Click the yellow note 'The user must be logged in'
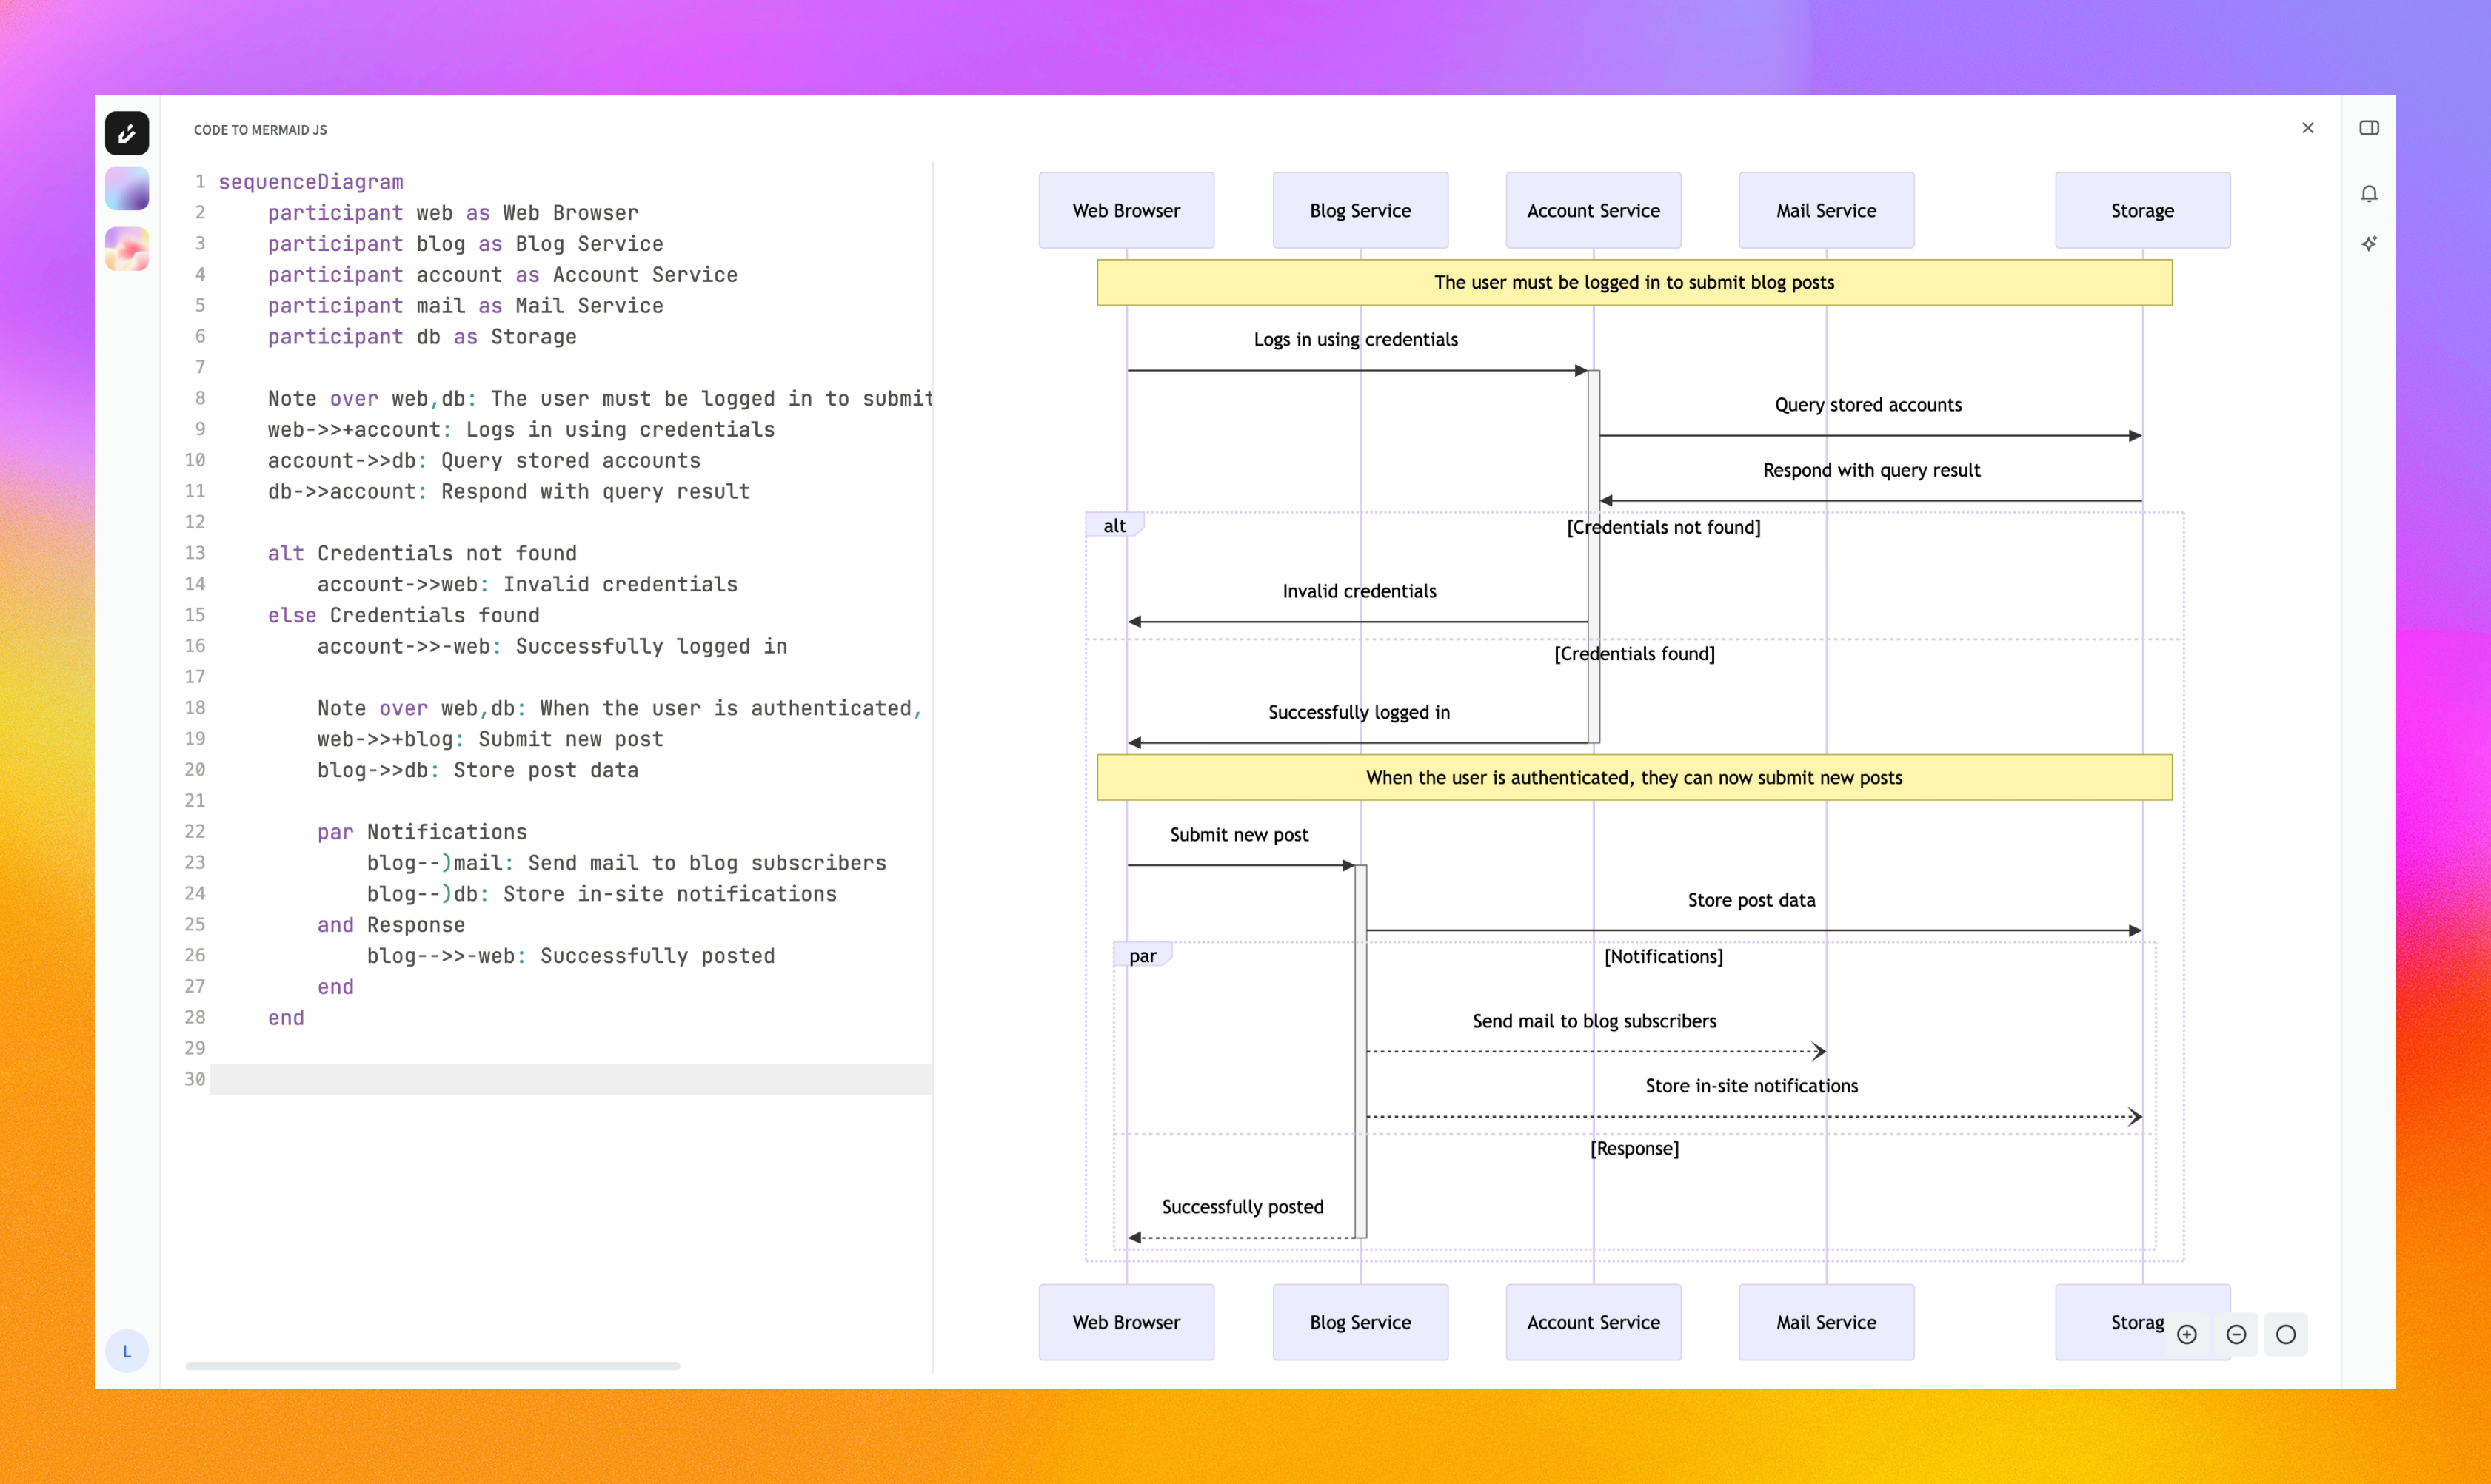This screenshot has width=2491, height=1484. (x=1635, y=282)
